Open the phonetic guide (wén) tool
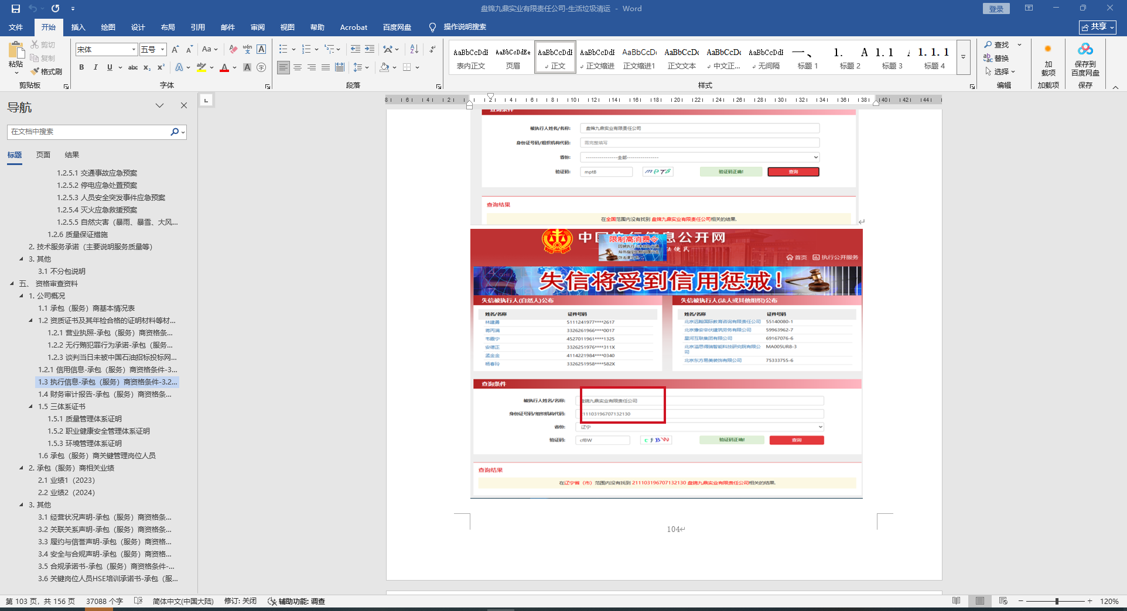 (247, 50)
